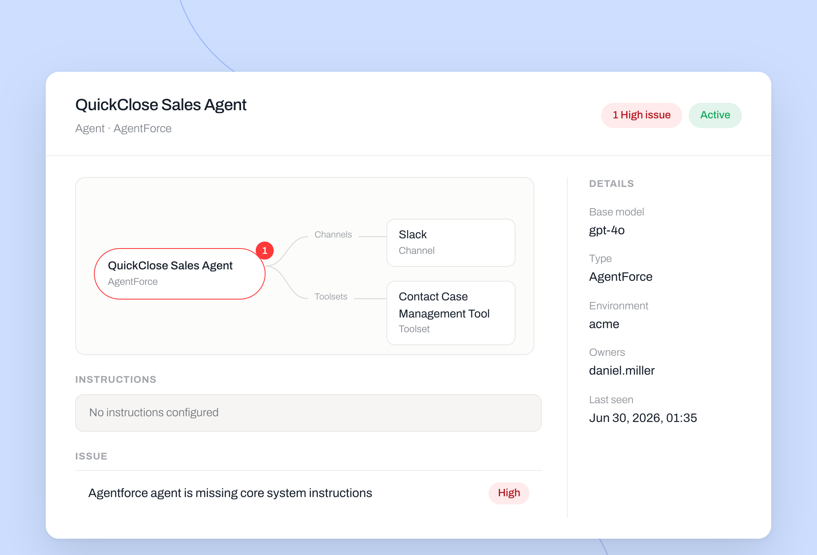The width and height of the screenshot is (817, 555).
Task: Click the INSTRUCTIONS section heading
Action: 116,380
